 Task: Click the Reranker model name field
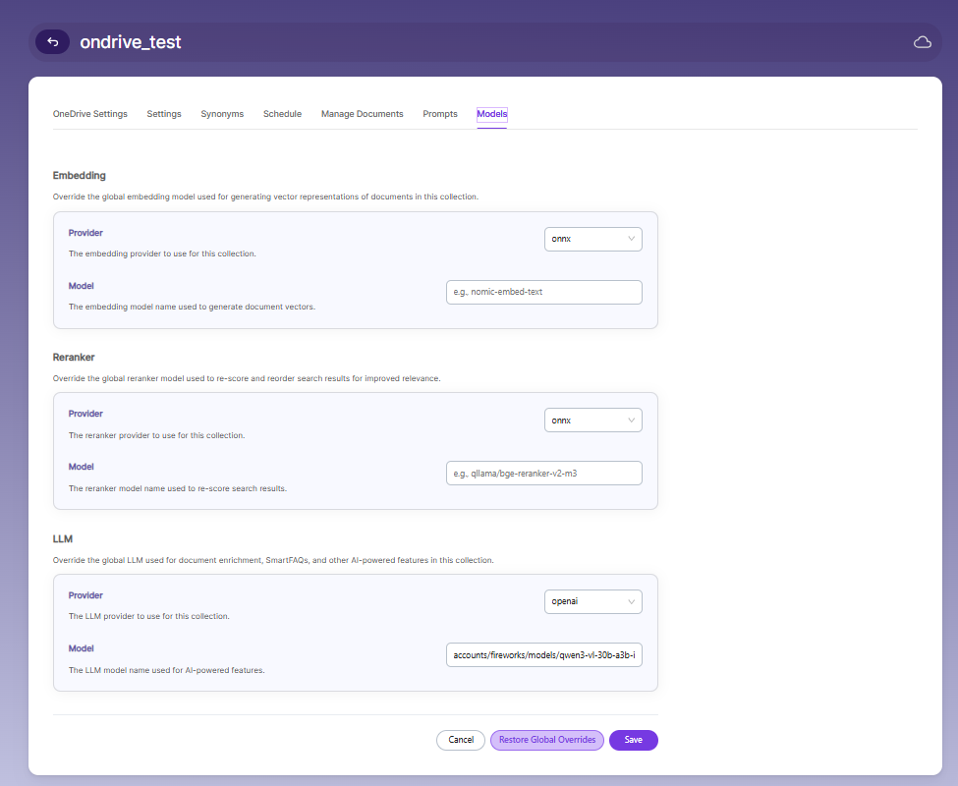point(543,474)
